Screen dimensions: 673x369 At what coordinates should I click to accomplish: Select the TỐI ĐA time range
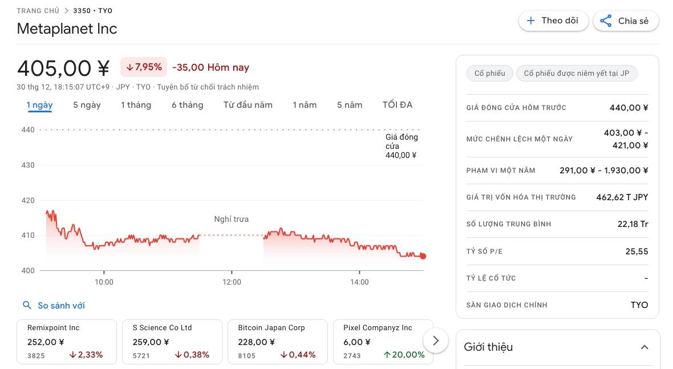click(x=398, y=105)
